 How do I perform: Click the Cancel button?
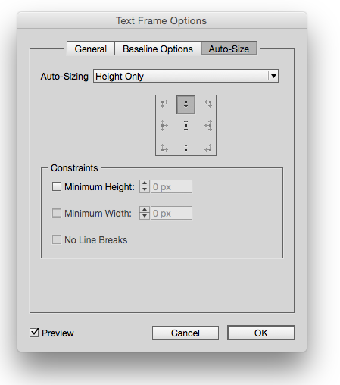186,333
